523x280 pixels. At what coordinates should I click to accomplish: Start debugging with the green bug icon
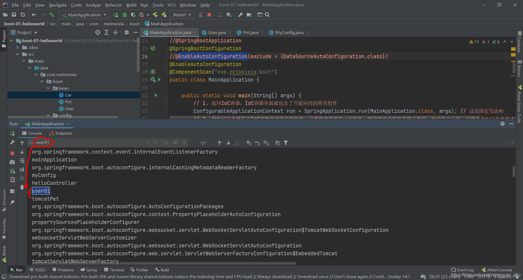125,15
